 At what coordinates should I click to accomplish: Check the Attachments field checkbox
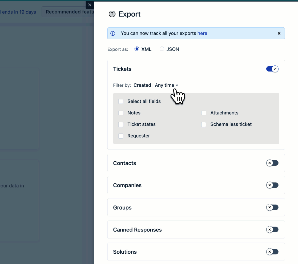tap(204, 113)
